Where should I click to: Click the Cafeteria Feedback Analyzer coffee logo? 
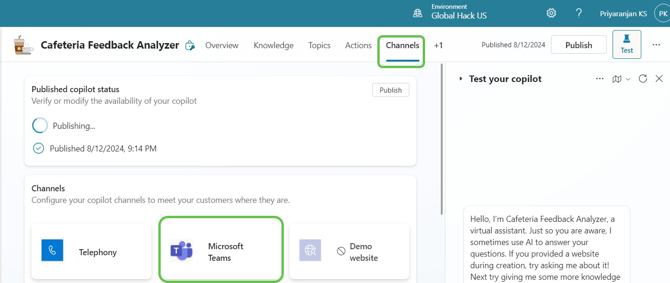coord(23,45)
